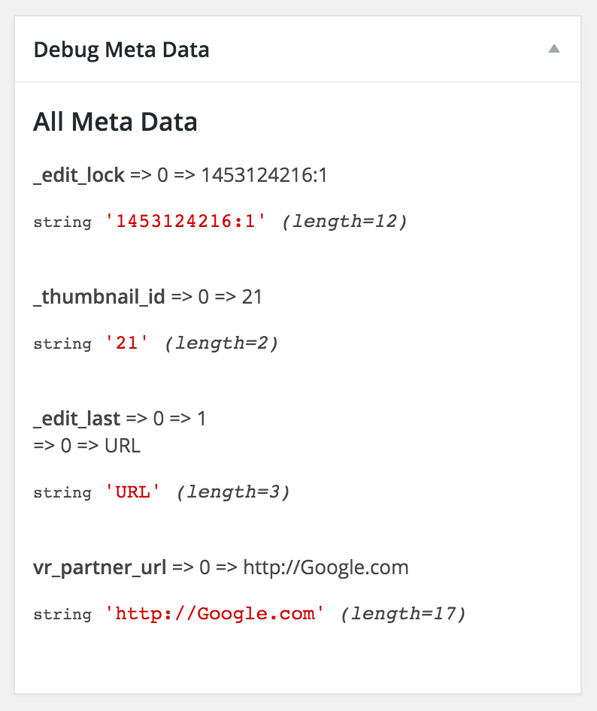597x711 pixels.
Task: Click 'string' type label beside 'URL'
Action: (x=62, y=492)
